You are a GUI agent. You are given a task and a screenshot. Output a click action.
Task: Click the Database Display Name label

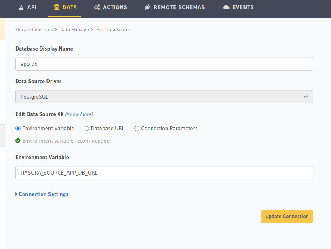point(44,49)
